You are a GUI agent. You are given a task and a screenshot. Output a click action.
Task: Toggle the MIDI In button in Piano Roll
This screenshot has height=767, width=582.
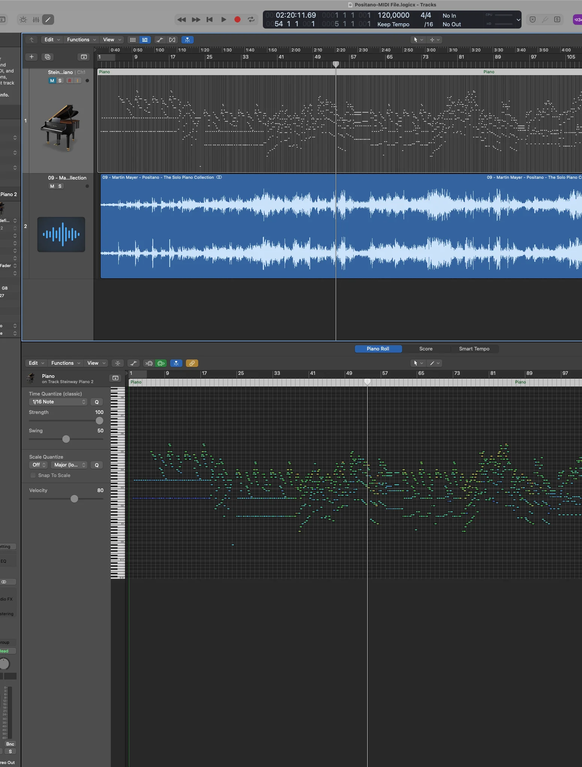(x=149, y=363)
